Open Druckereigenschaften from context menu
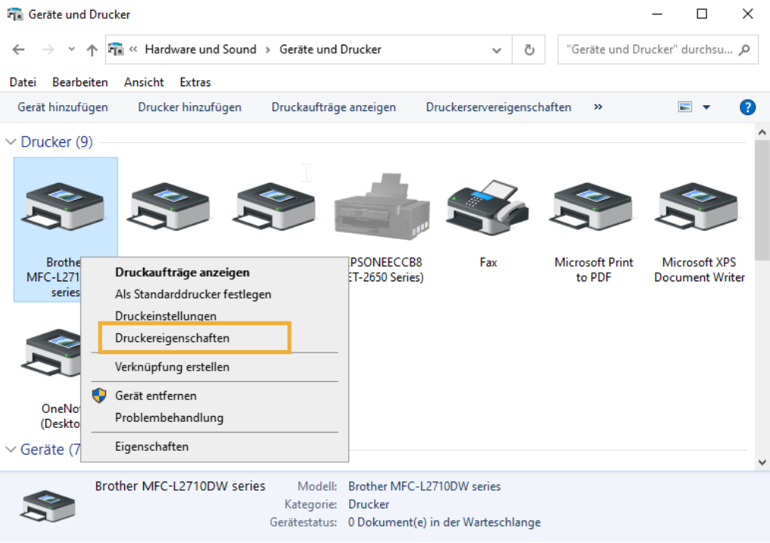Image resolution: width=770 pixels, height=543 pixels. tap(172, 338)
